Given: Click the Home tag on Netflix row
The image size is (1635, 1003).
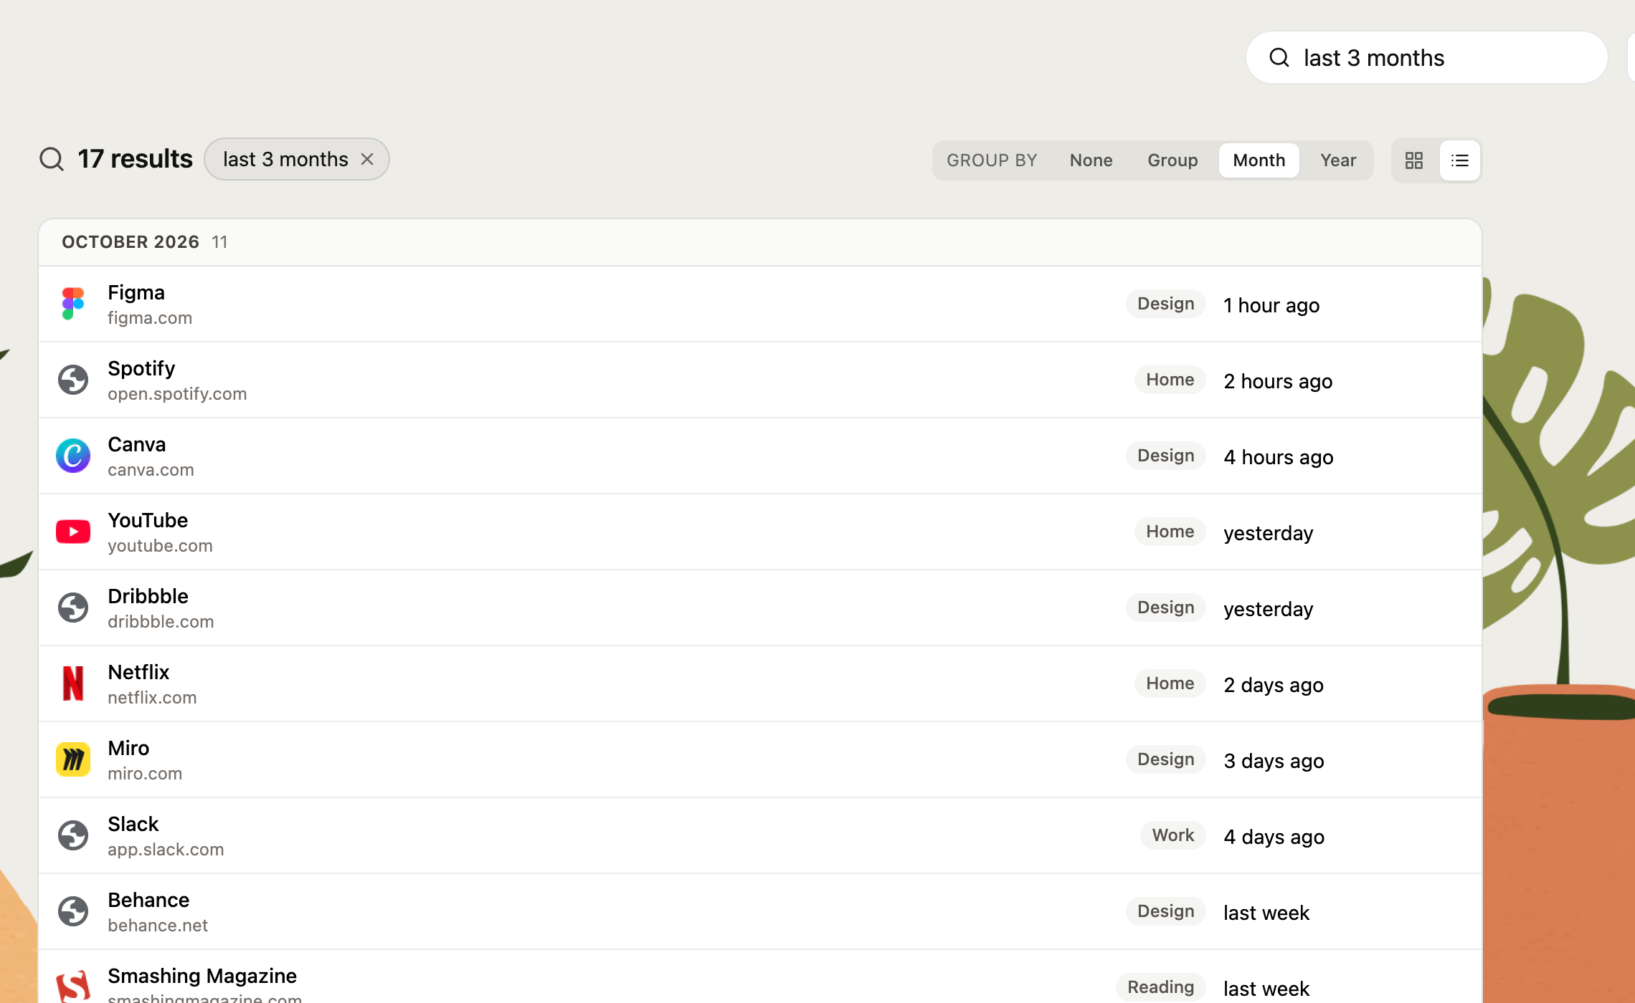Looking at the screenshot, I should [1170, 683].
